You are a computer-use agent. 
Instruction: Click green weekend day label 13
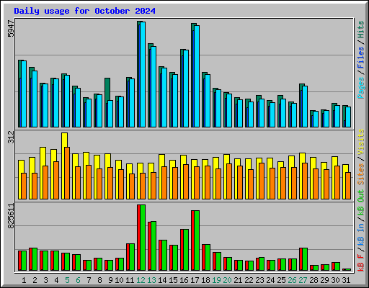pos(151,280)
